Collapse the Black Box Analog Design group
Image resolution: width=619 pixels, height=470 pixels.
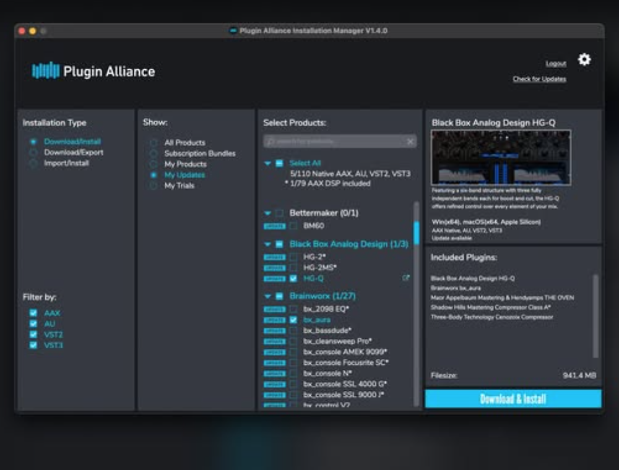(x=267, y=244)
